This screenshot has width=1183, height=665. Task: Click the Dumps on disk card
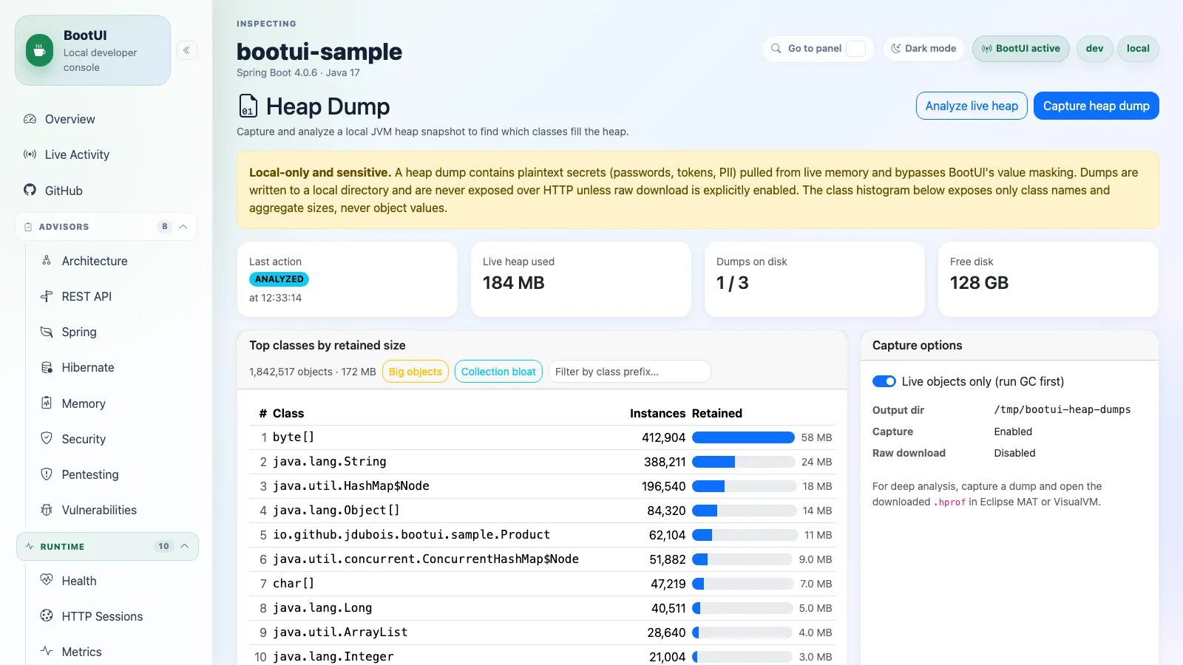815,279
